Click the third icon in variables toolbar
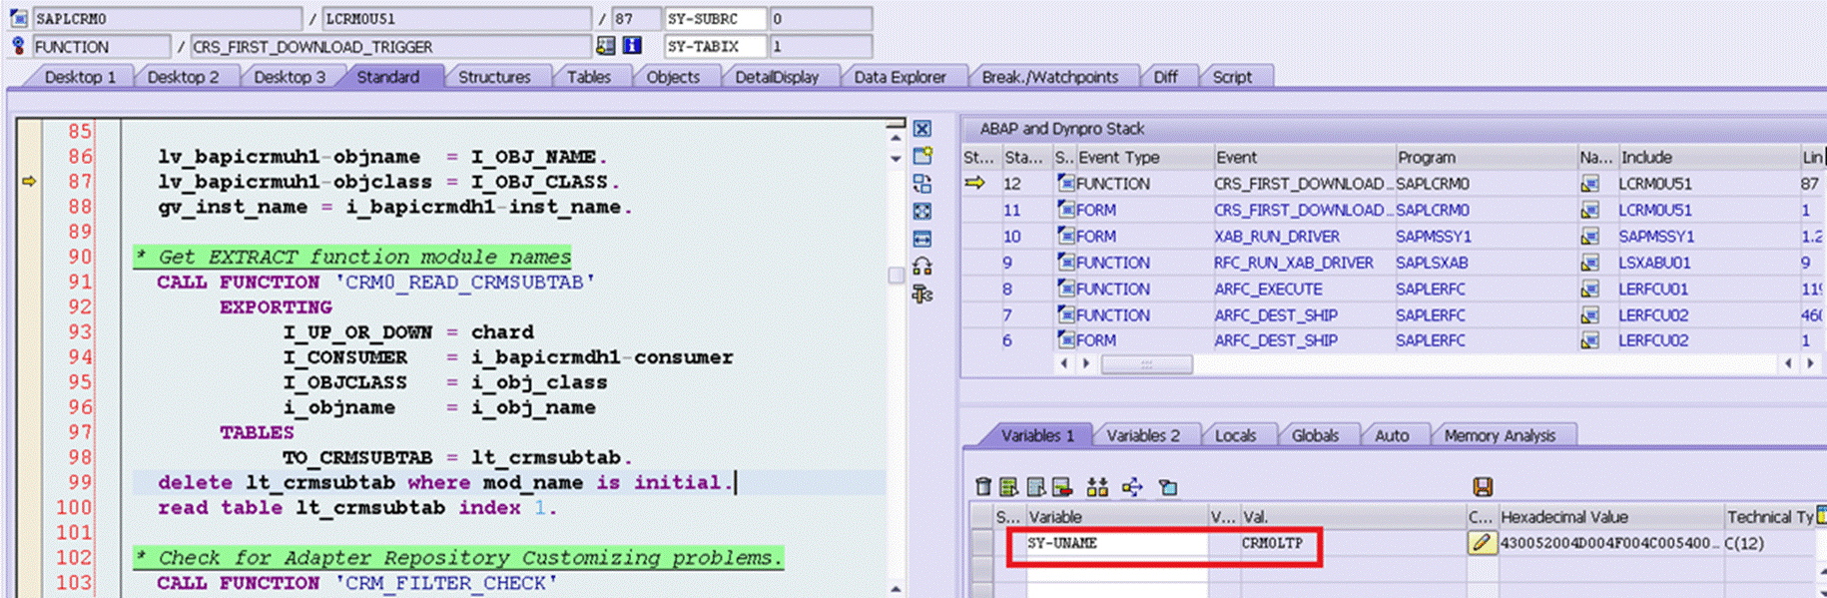This screenshot has height=598, width=1827. point(1036,486)
